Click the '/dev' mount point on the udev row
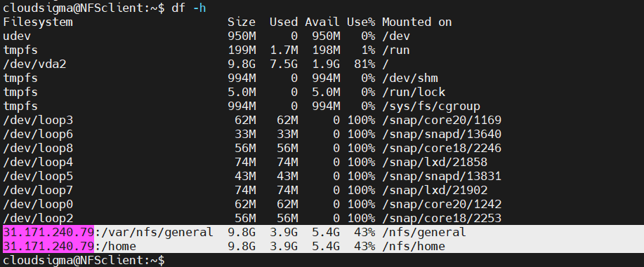The image size is (644, 267). (x=396, y=36)
